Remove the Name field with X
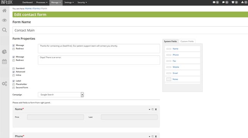The image size is (248, 138). [x=156, y=109]
